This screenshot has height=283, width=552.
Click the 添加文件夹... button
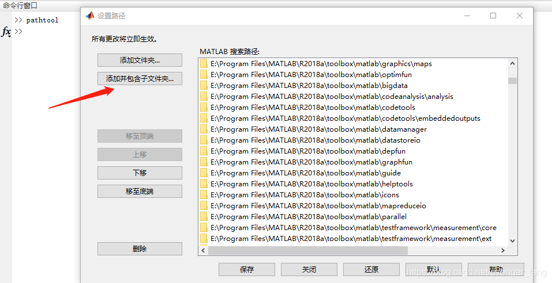coord(140,60)
